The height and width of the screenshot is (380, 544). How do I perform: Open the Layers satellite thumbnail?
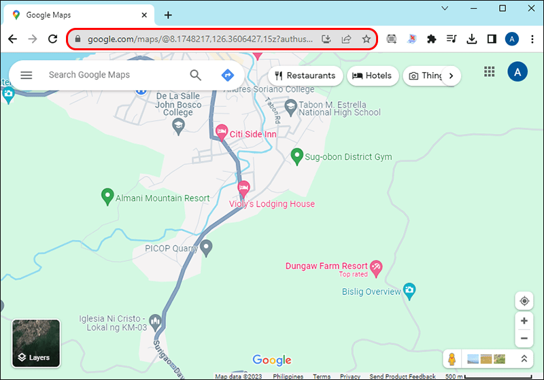click(x=36, y=343)
